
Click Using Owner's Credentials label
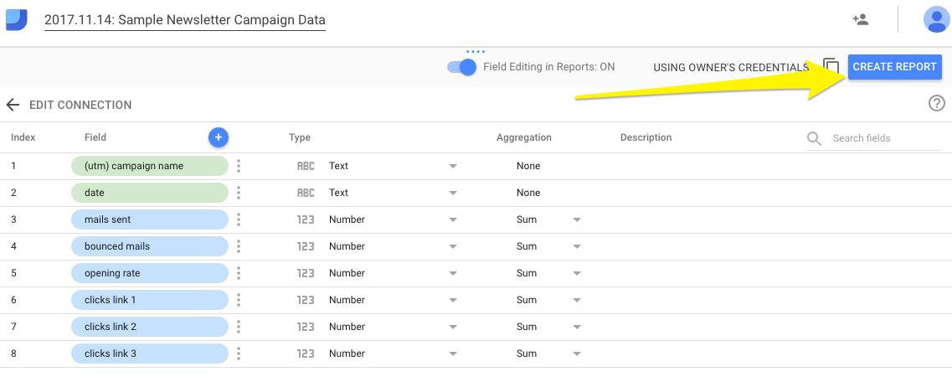click(730, 67)
